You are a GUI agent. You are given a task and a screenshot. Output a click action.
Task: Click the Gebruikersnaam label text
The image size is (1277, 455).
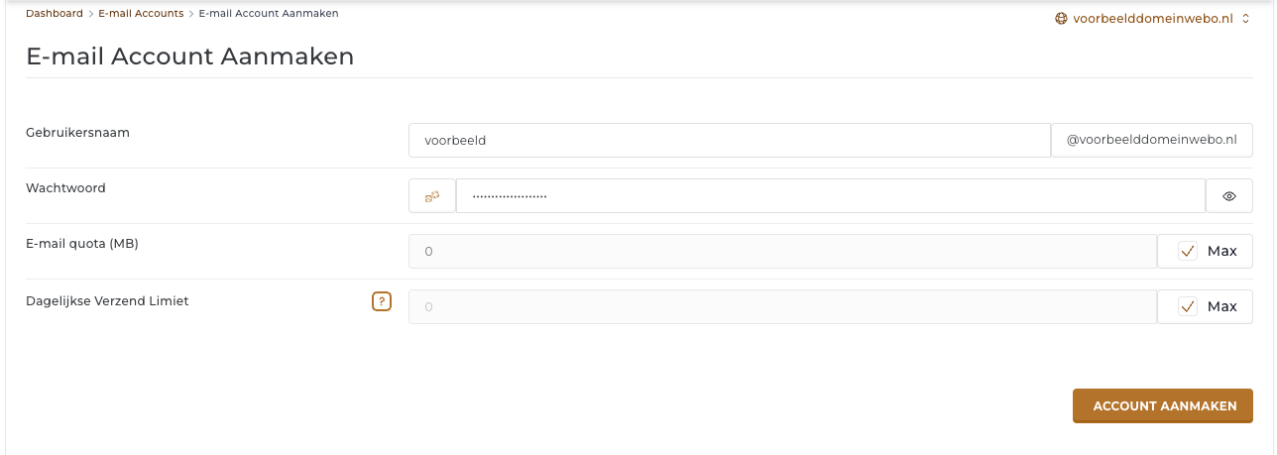[x=77, y=132]
